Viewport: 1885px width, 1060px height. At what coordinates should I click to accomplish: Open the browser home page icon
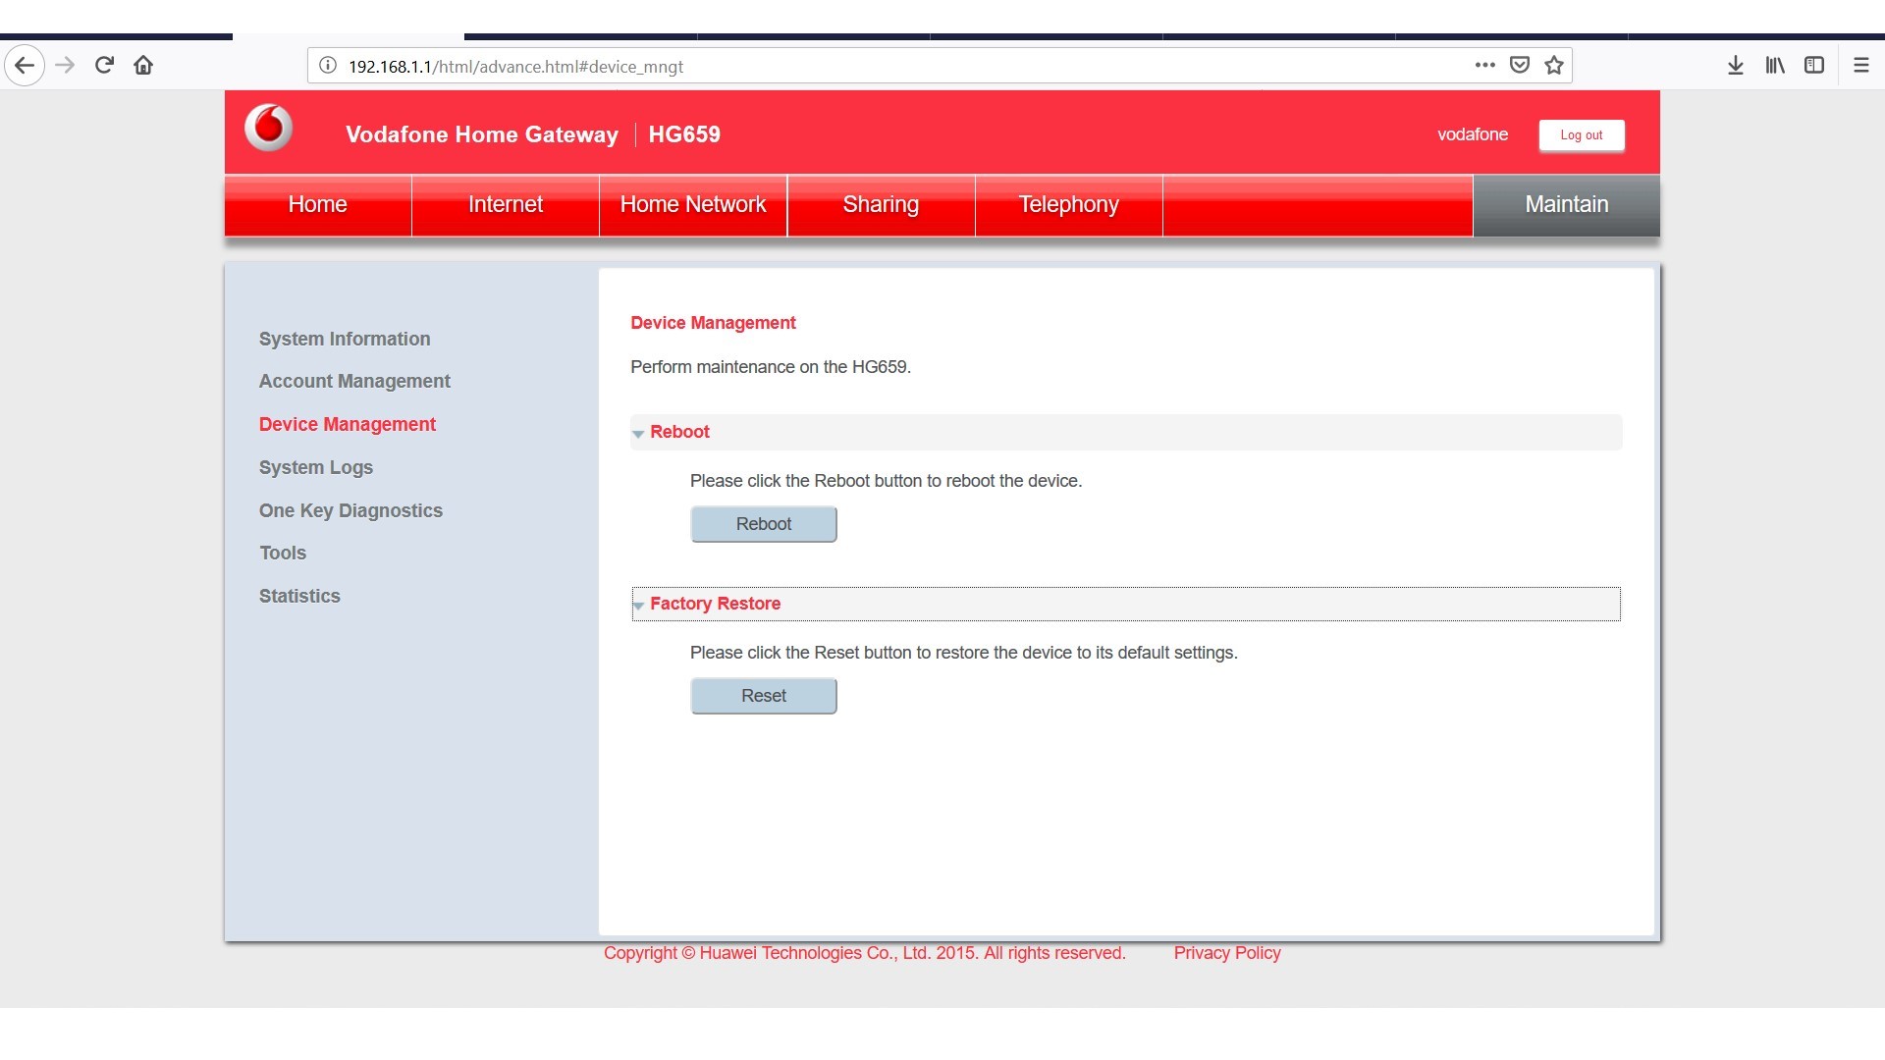click(143, 66)
